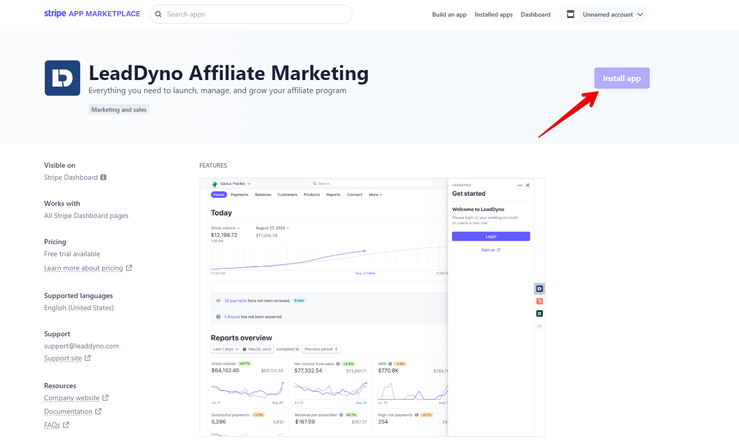Click the external icon next to Support site
Screen dimensions: 739x443
click(88, 358)
